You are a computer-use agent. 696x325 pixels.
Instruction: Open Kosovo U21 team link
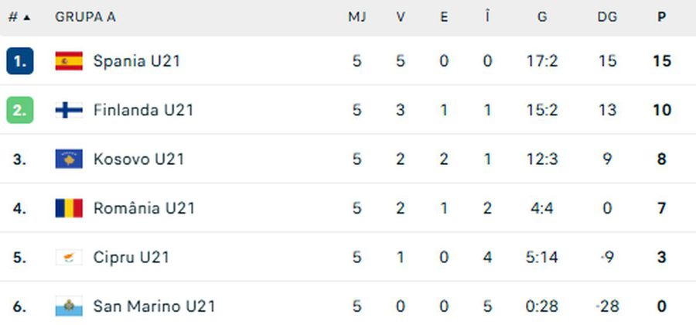(138, 159)
